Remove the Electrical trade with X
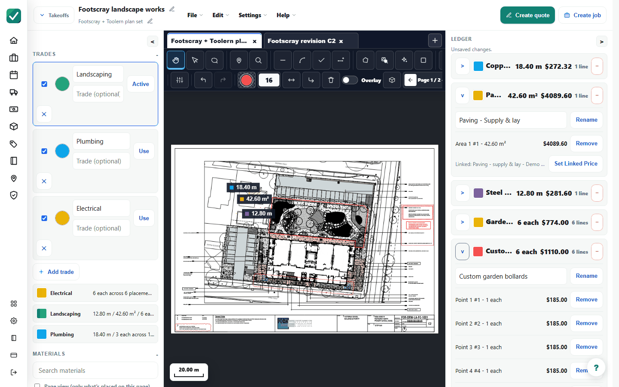 [x=44, y=248]
